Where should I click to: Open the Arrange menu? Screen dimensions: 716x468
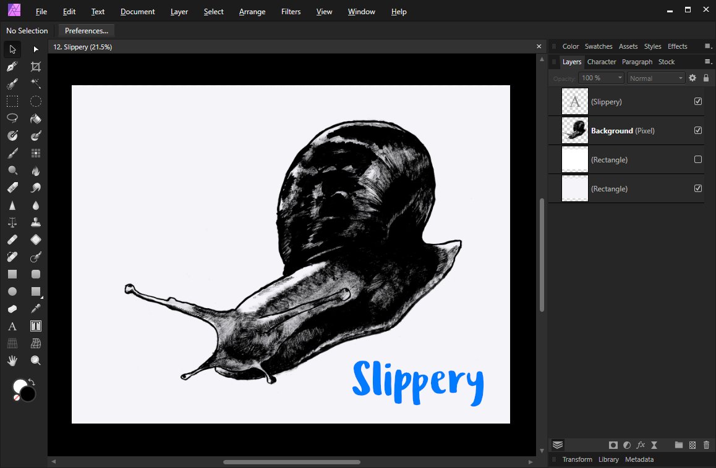coord(252,11)
